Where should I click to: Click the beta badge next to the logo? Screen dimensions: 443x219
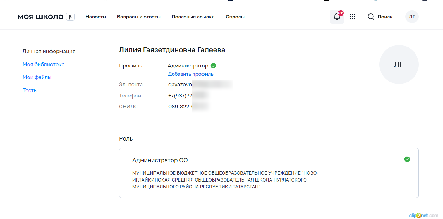tap(70, 17)
